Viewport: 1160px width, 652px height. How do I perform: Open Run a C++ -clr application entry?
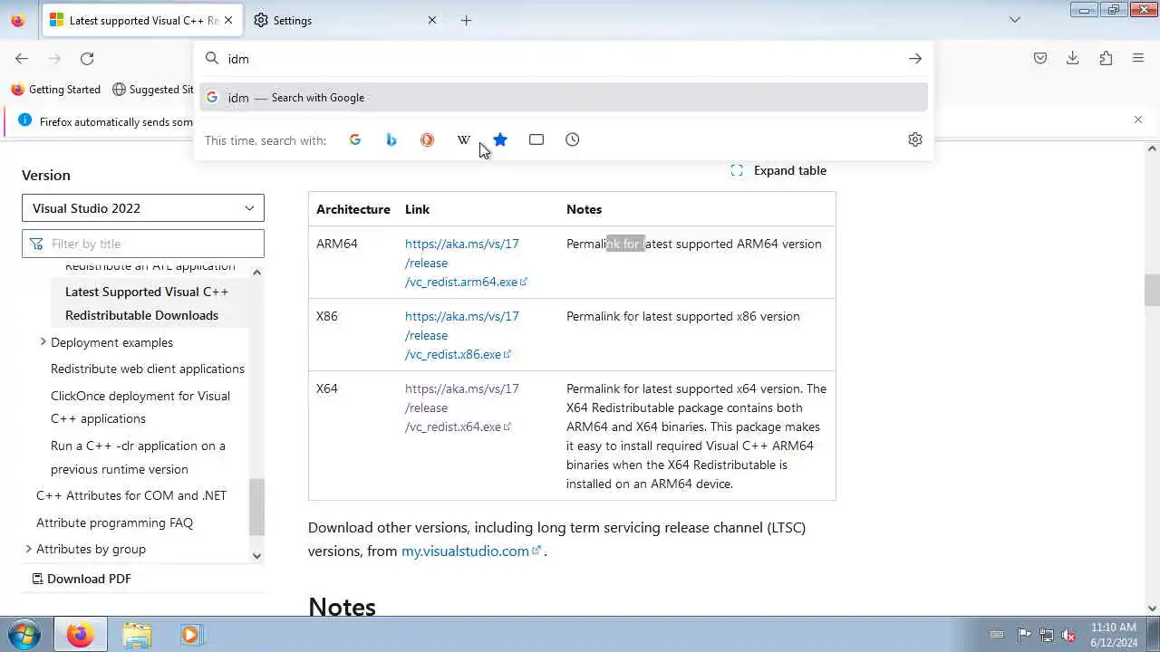point(138,457)
